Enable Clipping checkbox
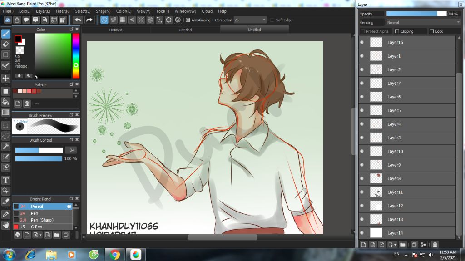Screen dimensions: 465x261 397,31
